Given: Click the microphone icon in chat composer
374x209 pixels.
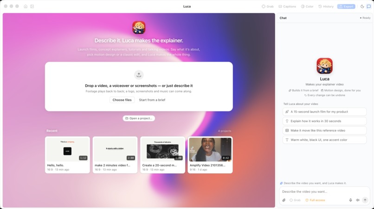Looking at the screenshot, I should (x=351, y=200).
